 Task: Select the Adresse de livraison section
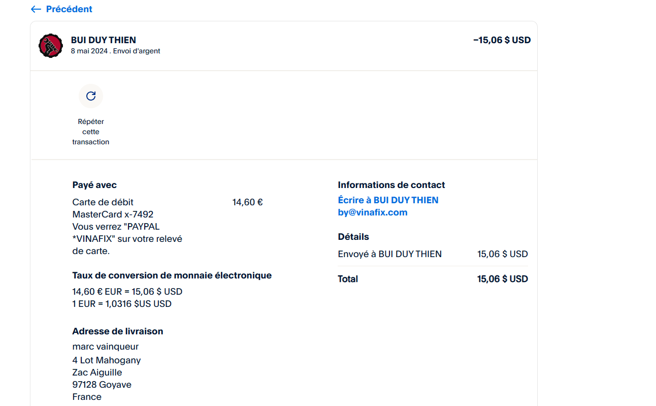[x=117, y=331]
